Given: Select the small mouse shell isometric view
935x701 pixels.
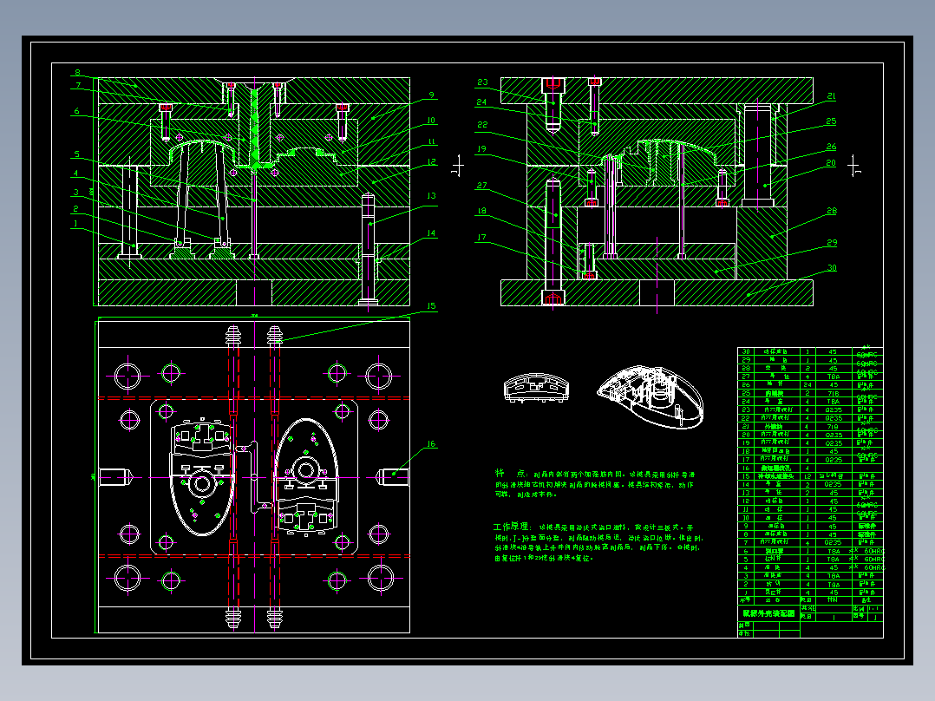Looking at the screenshot, I should [537, 388].
